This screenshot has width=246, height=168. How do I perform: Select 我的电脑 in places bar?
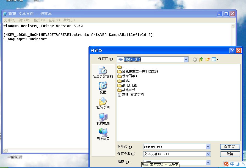pos(103,119)
